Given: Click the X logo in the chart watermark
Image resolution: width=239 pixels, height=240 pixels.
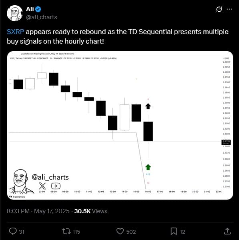Looking at the screenshot, I should coord(42,186).
